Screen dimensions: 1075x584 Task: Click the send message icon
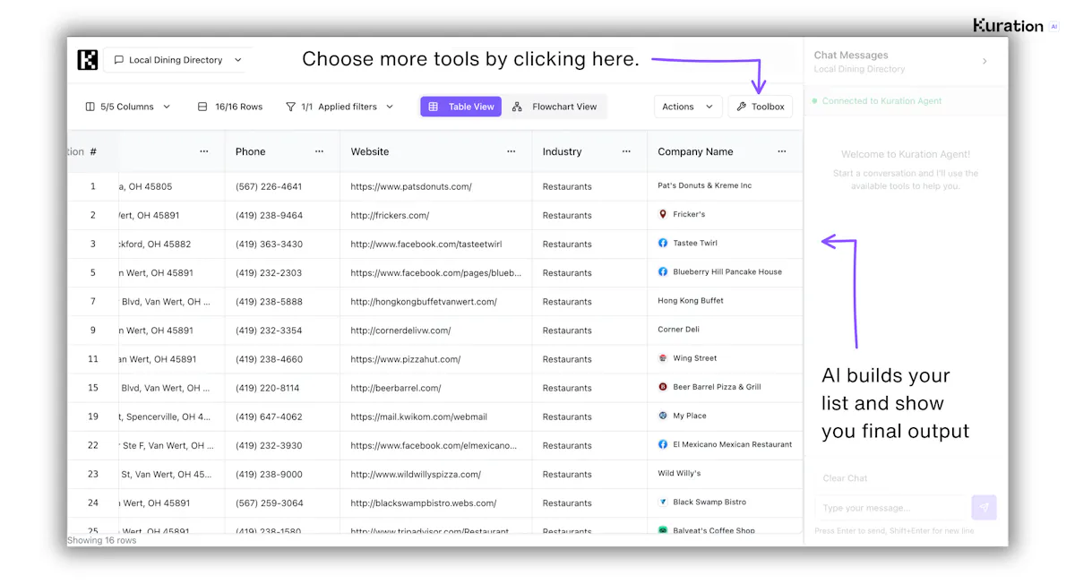(984, 508)
